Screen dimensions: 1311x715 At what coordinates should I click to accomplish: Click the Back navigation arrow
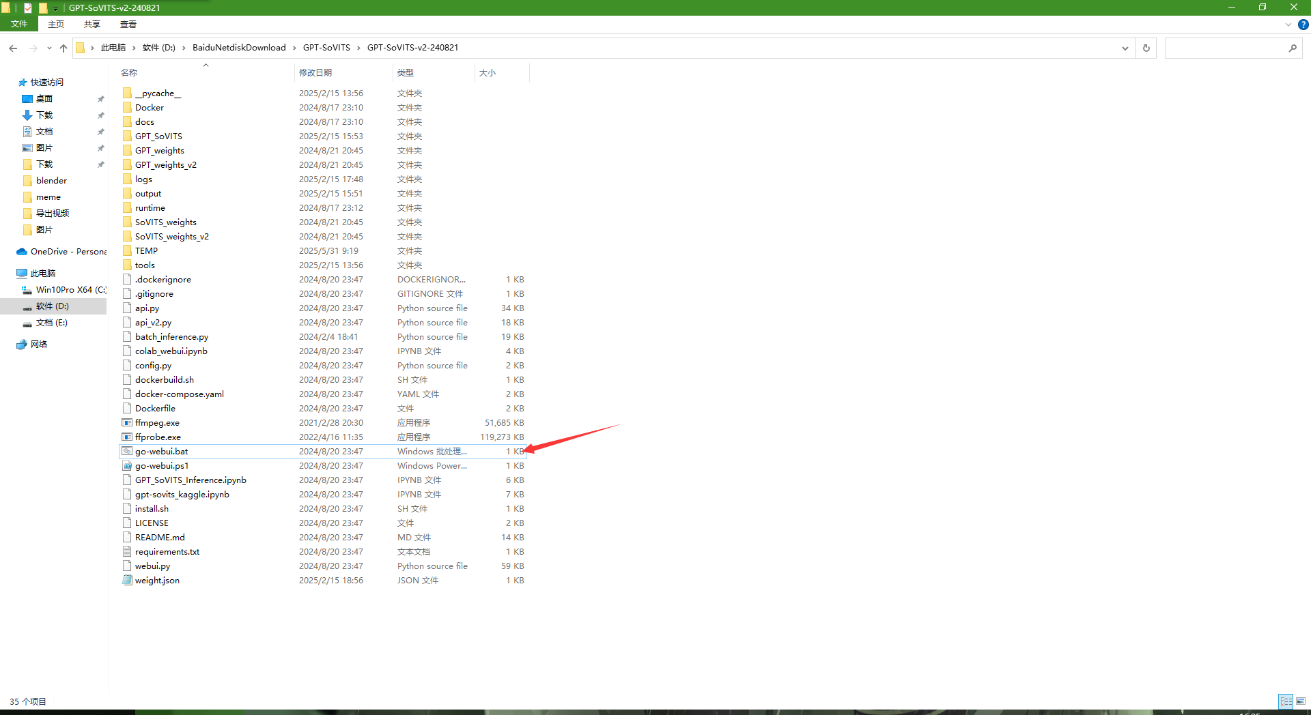[13, 48]
